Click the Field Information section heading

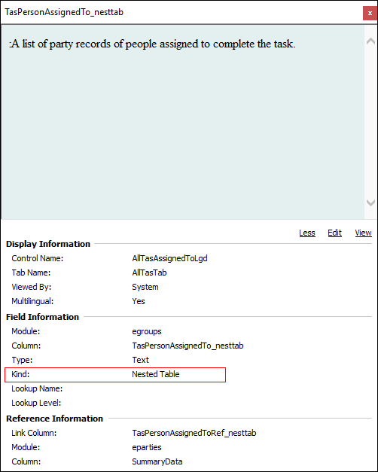pos(42,317)
